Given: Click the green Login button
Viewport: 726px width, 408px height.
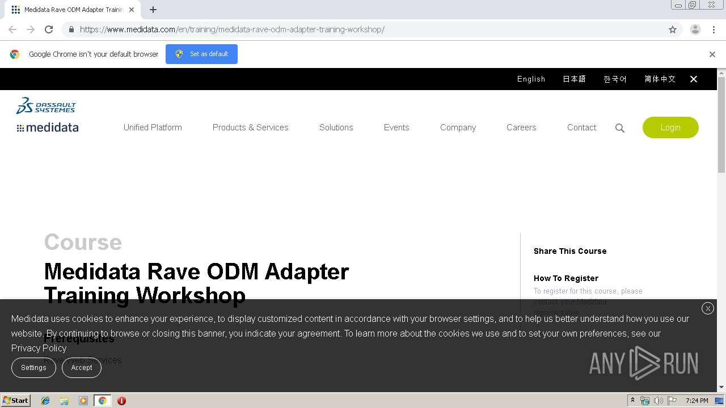Looking at the screenshot, I should (670, 127).
